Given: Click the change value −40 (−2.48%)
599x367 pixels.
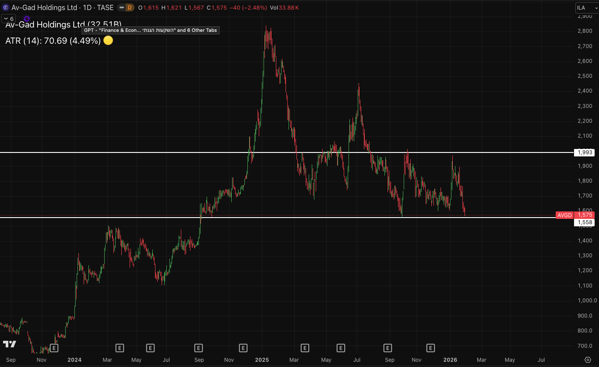Looking at the screenshot, I should coord(248,7).
